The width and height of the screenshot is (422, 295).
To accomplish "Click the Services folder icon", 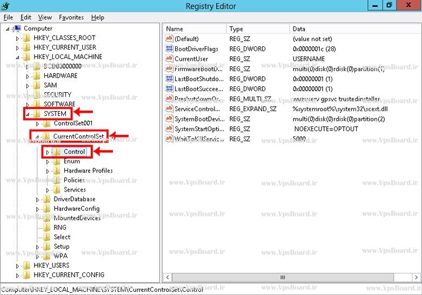I will click(x=58, y=190).
